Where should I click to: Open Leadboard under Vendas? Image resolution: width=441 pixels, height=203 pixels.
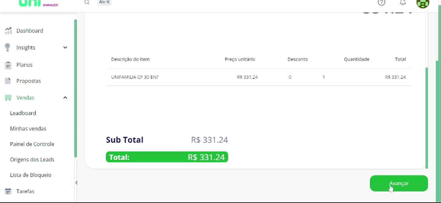[23, 113]
